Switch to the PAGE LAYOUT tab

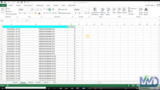coord(28,5)
